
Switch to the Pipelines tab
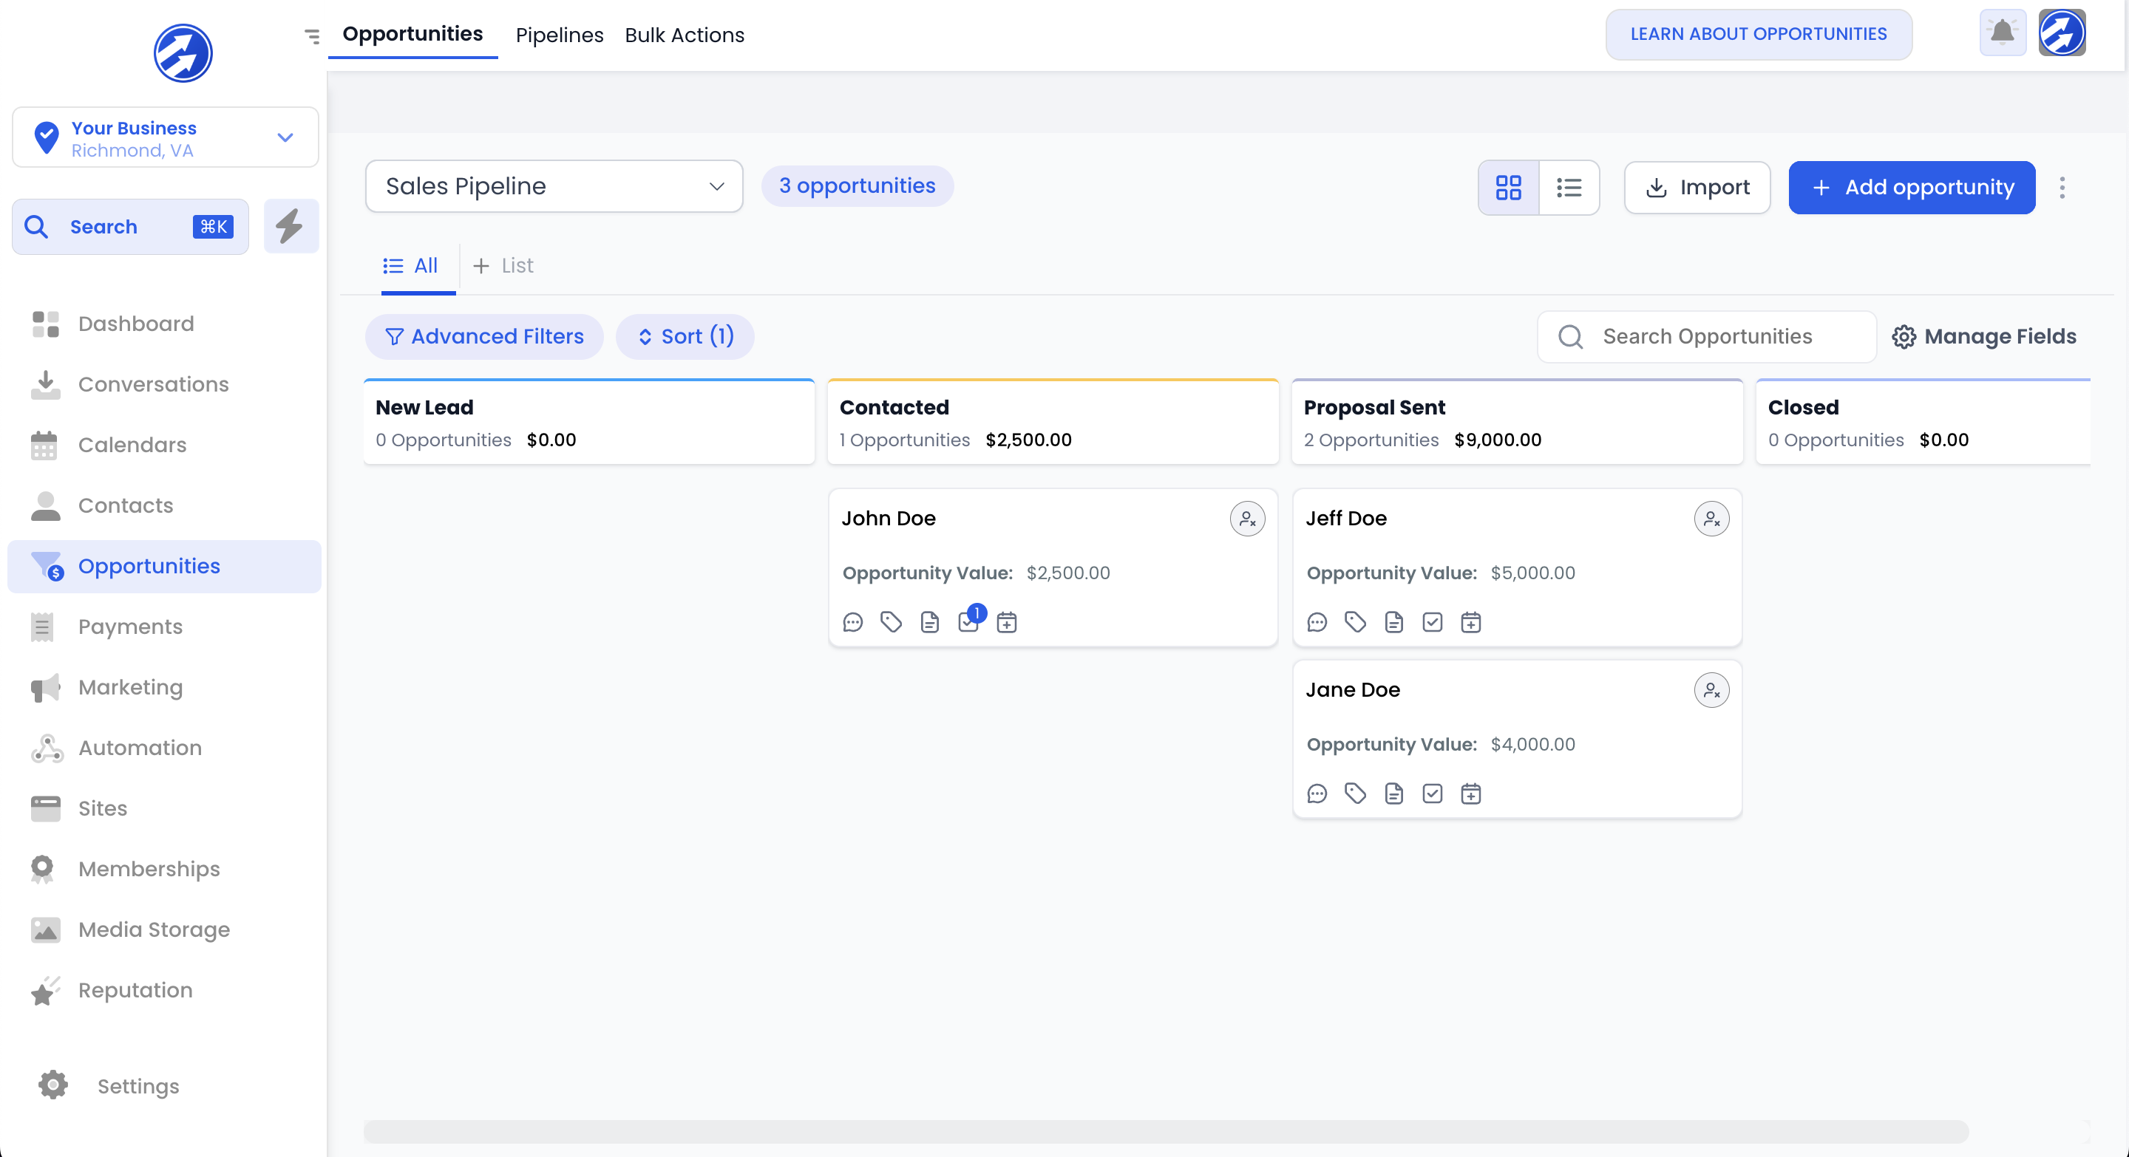pyautogui.click(x=560, y=35)
